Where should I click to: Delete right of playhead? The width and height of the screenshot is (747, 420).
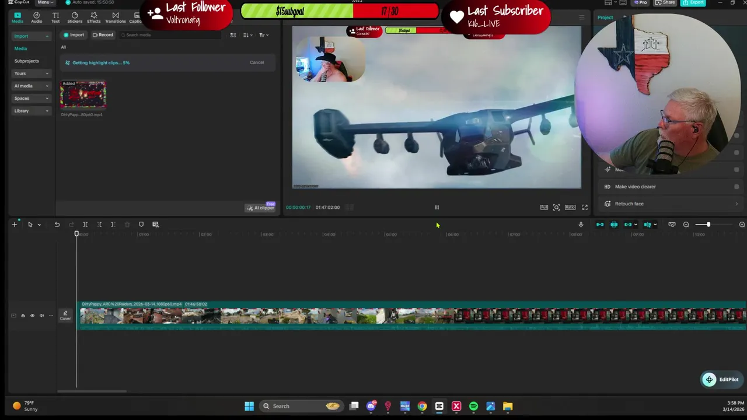(113, 225)
